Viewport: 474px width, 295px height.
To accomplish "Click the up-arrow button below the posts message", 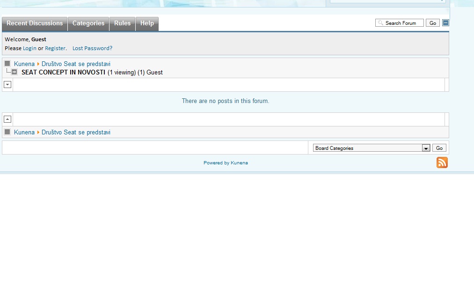I will point(7,119).
